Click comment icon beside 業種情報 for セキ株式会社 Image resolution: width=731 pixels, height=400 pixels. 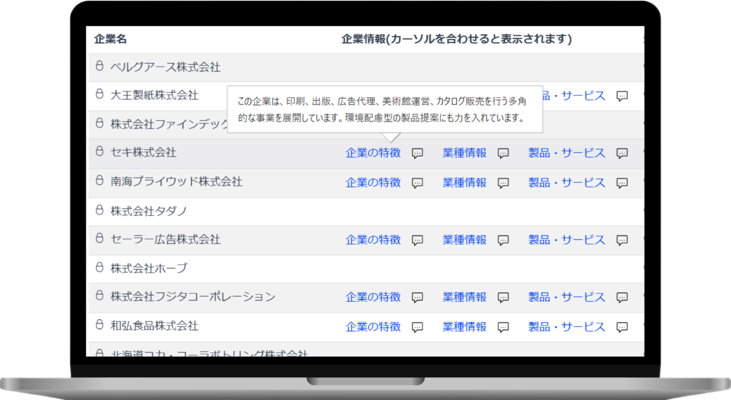pyautogui.click(x=503, y=153)
